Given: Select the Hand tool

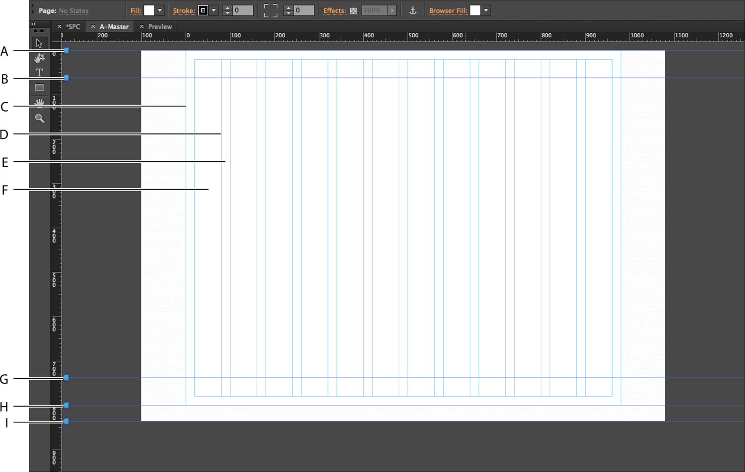Looking at the screenshot, I should coord(39,102).
